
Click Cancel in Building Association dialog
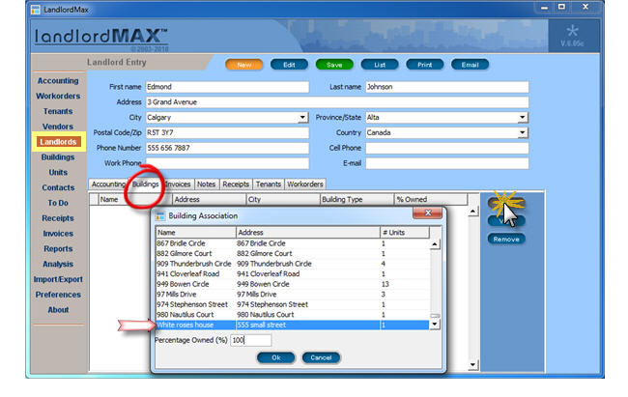tap(321, 357)
